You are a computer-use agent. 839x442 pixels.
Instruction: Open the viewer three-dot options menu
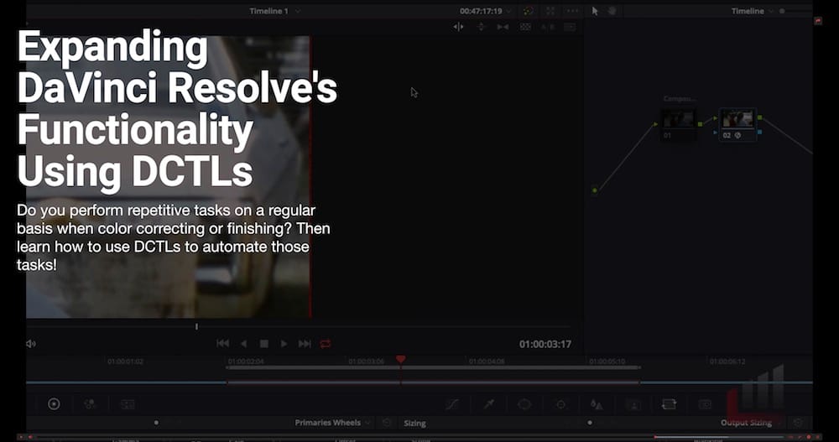click(x=572, y=11)
